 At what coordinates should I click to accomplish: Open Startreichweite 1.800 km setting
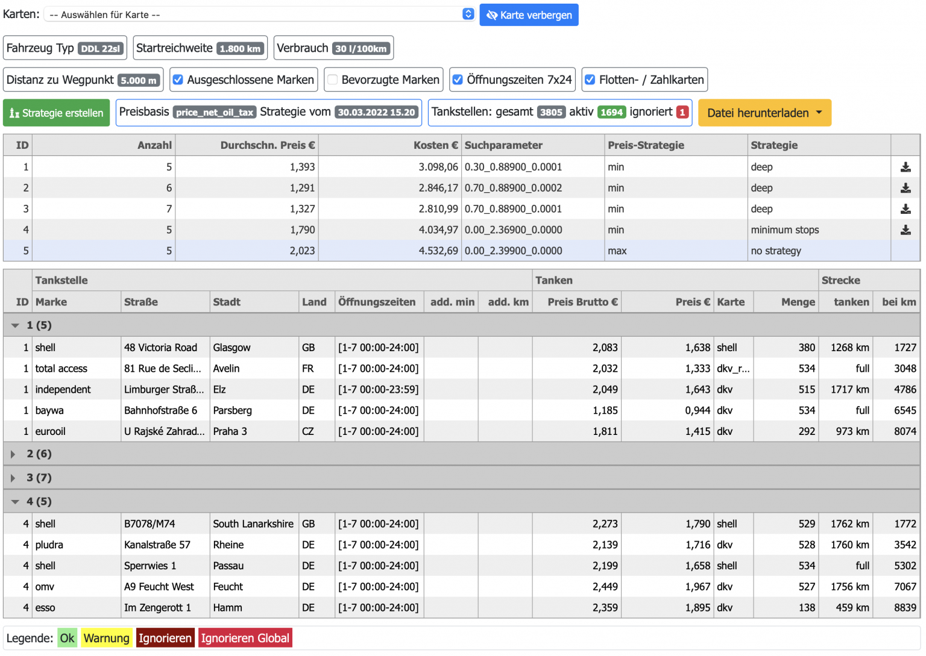point(200,48)
